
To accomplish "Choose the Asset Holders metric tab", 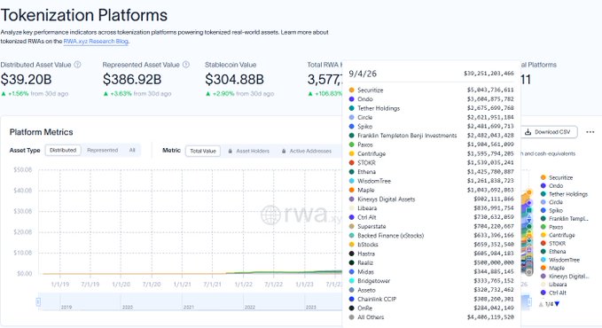I will pos(249,152).
